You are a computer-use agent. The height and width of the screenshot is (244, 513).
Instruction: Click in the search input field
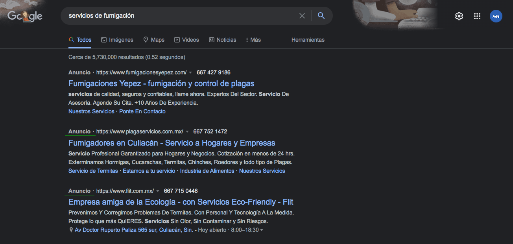click(x=181, y=16)
